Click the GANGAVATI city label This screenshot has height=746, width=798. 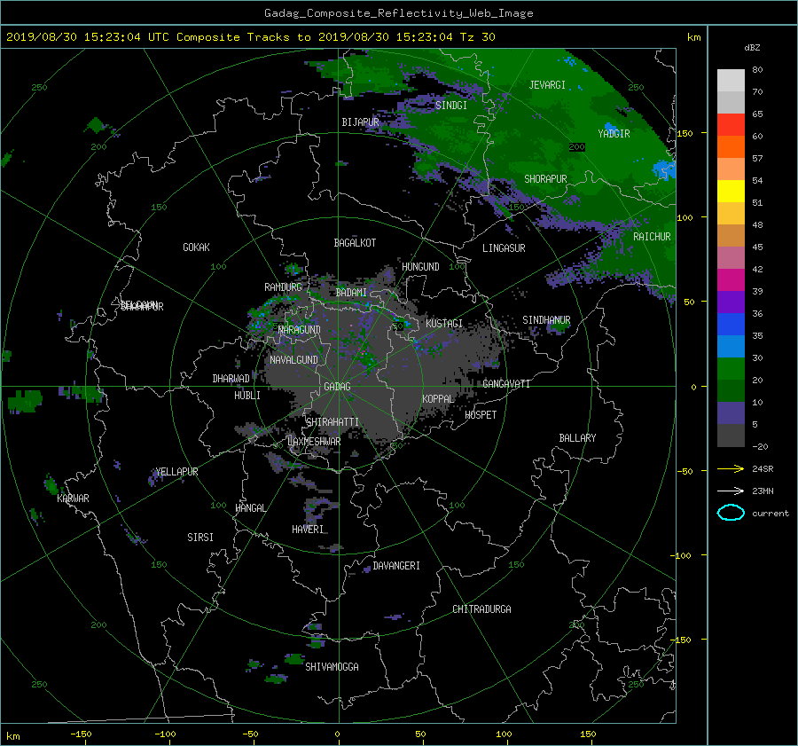coord(506,384)
